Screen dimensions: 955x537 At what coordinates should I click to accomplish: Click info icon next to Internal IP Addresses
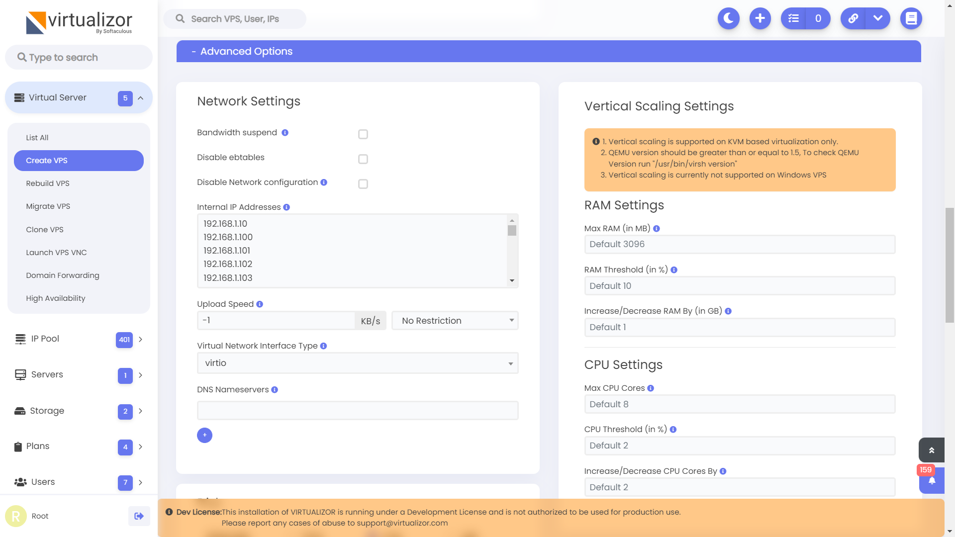coord(286,207)
